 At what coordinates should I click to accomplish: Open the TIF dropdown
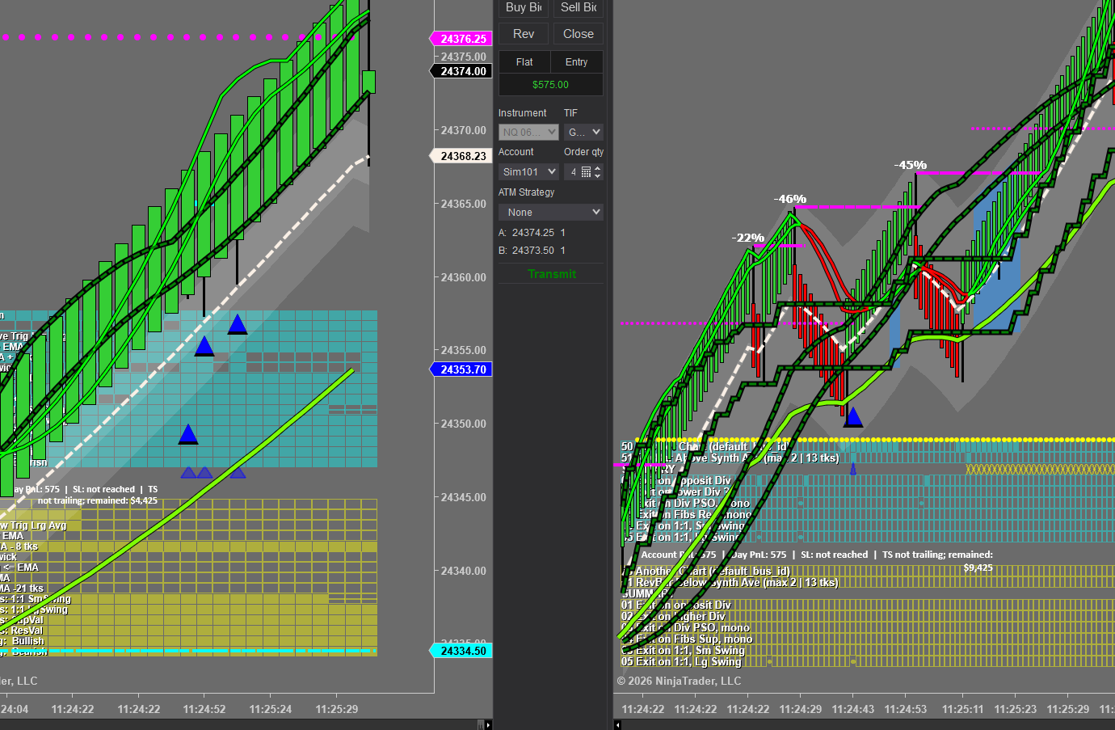(x=584, y=132)
